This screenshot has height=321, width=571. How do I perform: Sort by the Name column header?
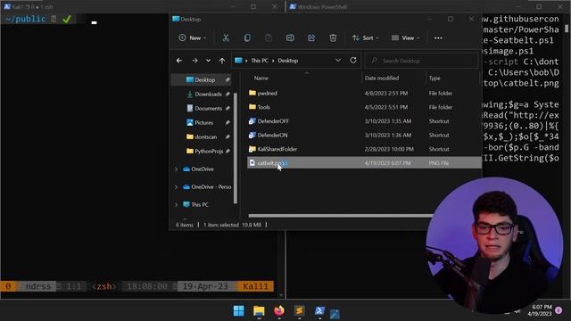tap(261, 78)
